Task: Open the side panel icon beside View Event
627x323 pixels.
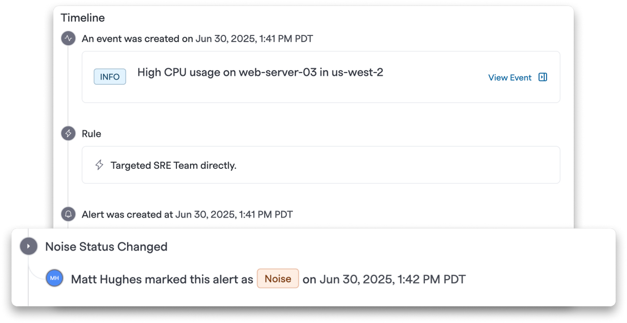Action: 543,77
